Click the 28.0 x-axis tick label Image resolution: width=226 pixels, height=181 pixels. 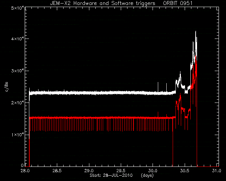point(25,171)
